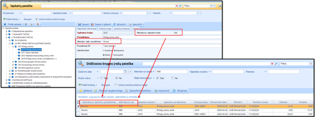315x117 pixels.
Task: Open the Spausdinti dropdown arrow
Action: 144,24
